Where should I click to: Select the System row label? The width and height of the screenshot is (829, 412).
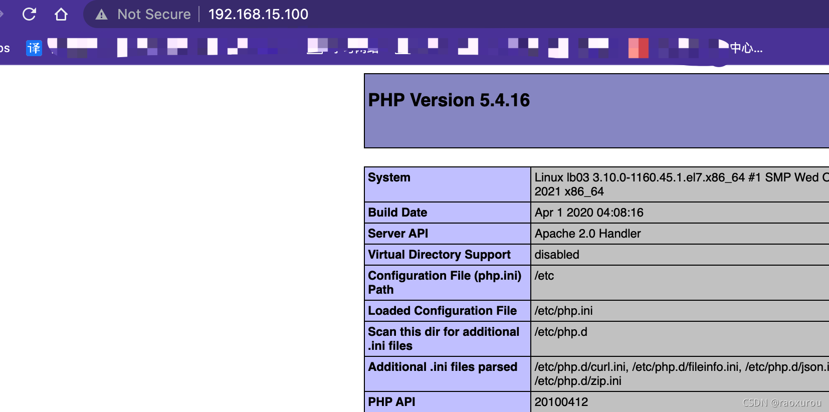click(389, 177)
